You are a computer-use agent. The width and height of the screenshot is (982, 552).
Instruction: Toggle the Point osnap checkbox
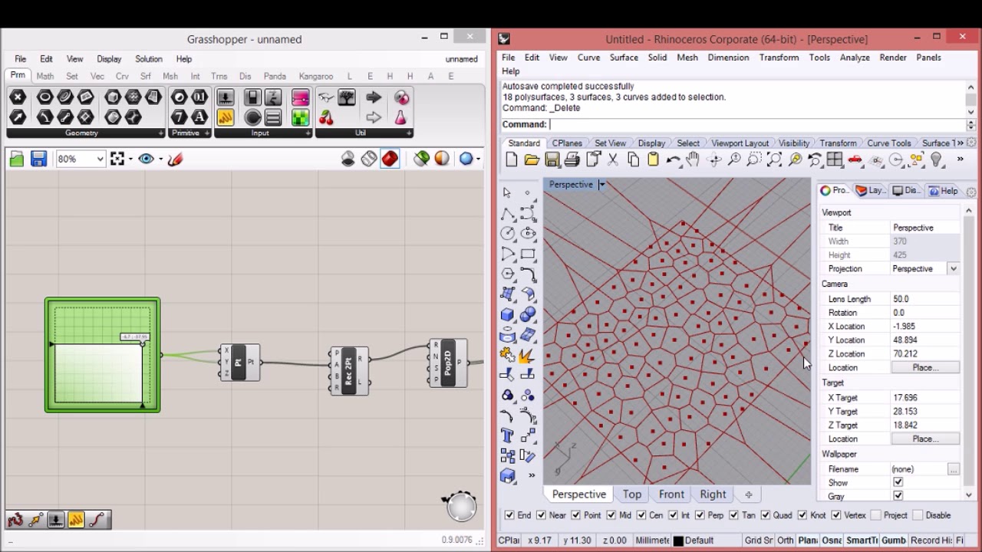tap(575, 515)
